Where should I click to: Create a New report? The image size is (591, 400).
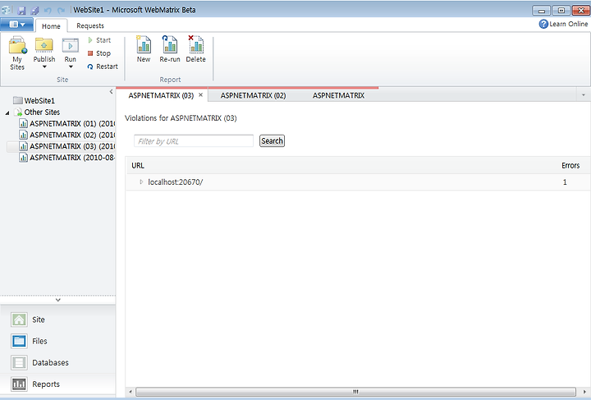coord(144,49)
